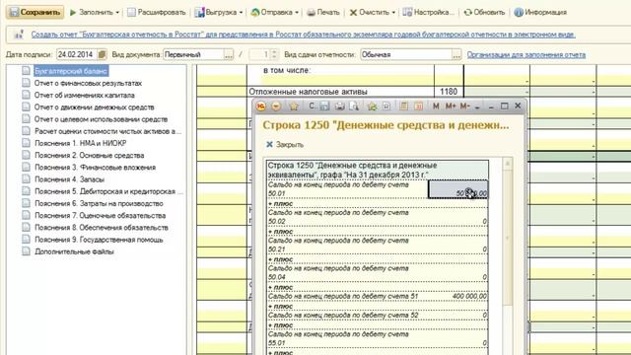Open the Отправка menu

275,13
